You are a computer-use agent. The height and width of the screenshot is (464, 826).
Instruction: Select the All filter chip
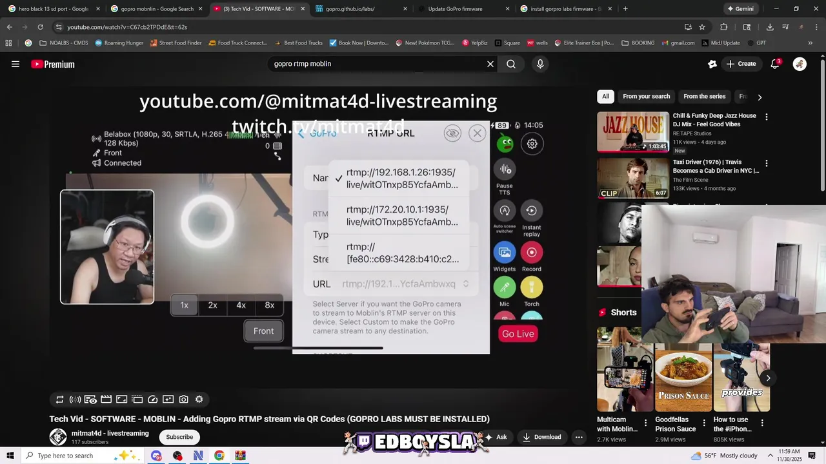(605, 97)
